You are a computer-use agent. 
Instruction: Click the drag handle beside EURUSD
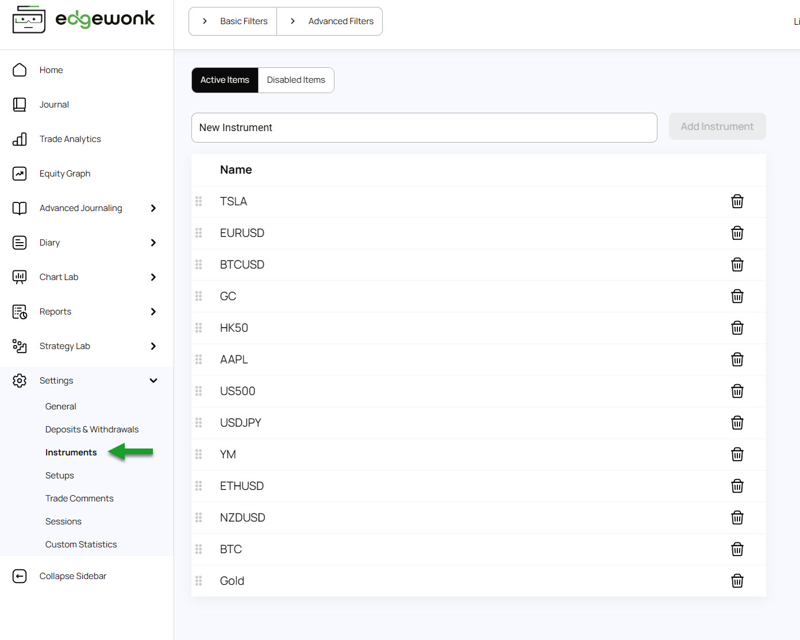[199, 233]
